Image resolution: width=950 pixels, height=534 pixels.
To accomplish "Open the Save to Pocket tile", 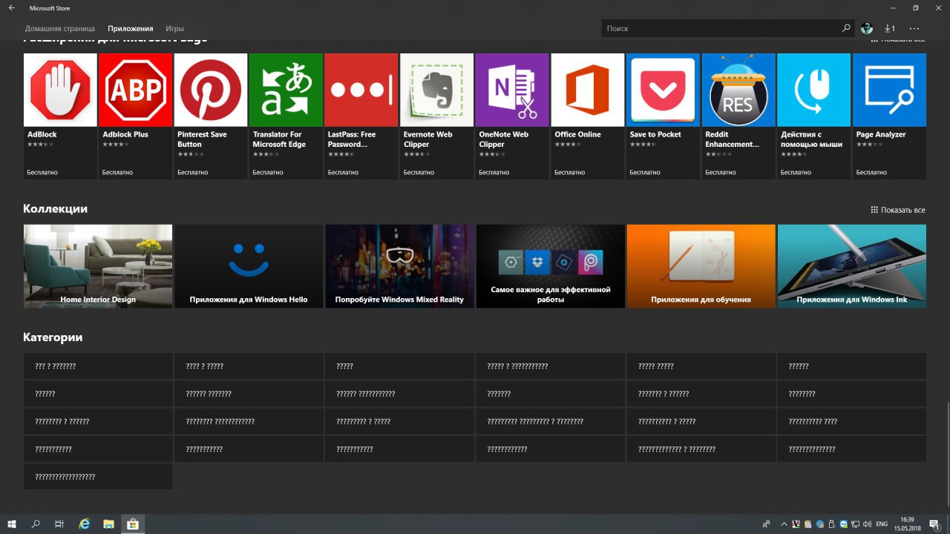I will (x=663, y=116).
